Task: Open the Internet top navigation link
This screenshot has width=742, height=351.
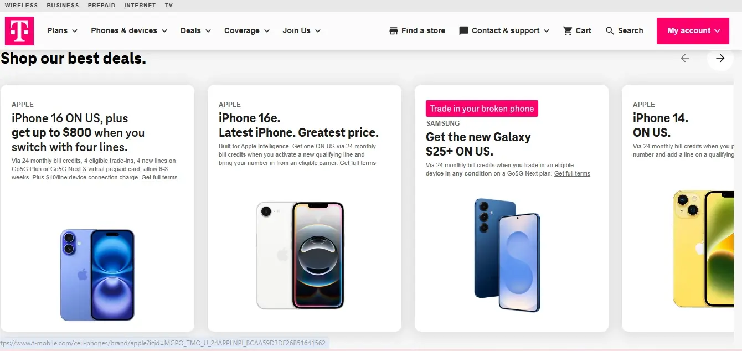Action: (140, 6)
